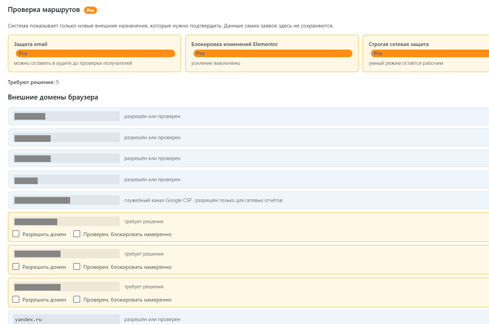
Task: Click 'умный режим остаётся рабочим' text
Action: click(x=406, y=63)
